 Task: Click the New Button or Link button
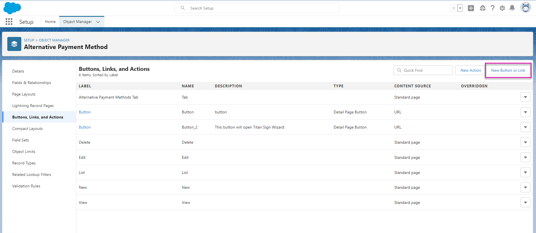[x=508, y=70]
